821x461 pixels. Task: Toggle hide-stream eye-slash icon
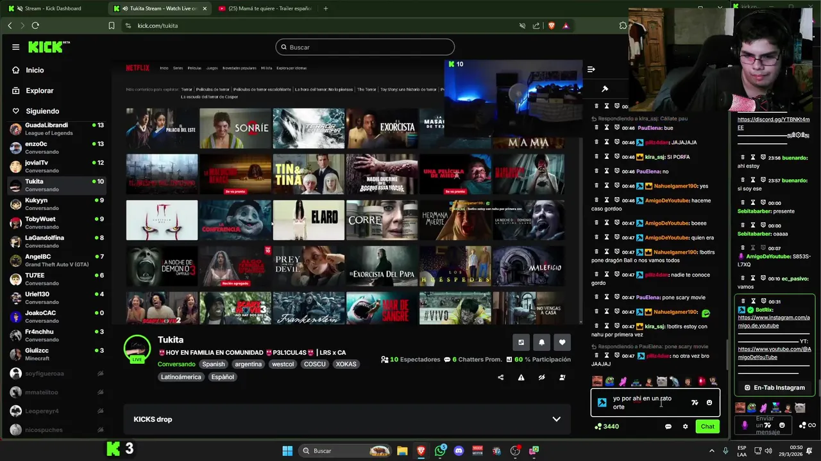541,377
